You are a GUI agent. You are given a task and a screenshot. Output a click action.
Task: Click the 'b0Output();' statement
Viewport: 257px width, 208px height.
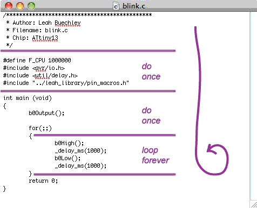(46, 113)
